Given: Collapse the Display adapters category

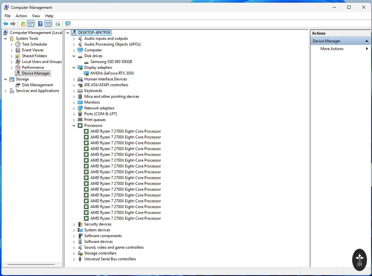Looking at the screenshot, I should [x=74, y=68].
